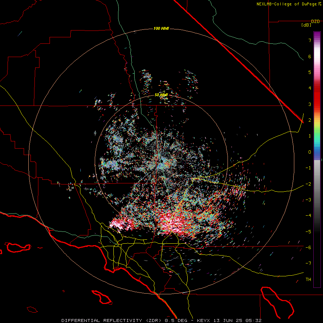Click the DZD product label
The width and height of the screenshot is (323, 323).
coord(315,22)
